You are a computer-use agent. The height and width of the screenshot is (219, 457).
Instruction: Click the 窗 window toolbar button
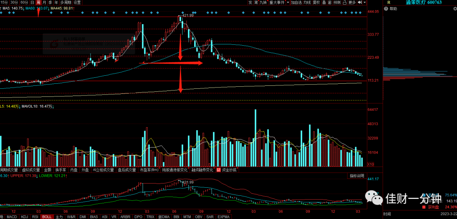point(330,3)
